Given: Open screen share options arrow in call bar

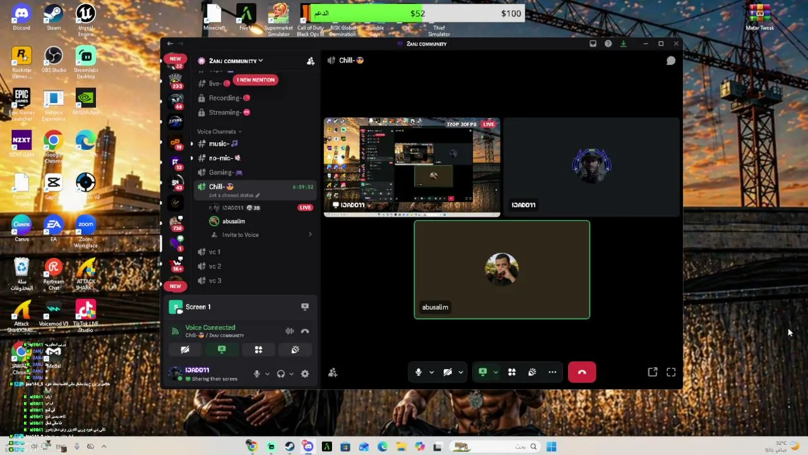Looking at the screenshot, I should pyautogui.click(x=496, y=372).
